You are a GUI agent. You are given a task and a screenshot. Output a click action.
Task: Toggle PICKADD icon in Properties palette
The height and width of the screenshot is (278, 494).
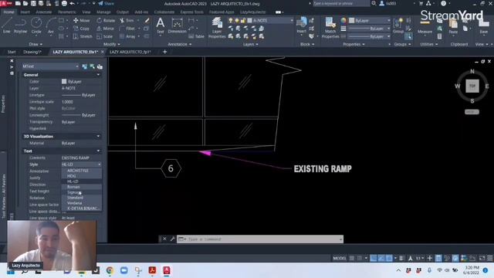tap(85, 66)
